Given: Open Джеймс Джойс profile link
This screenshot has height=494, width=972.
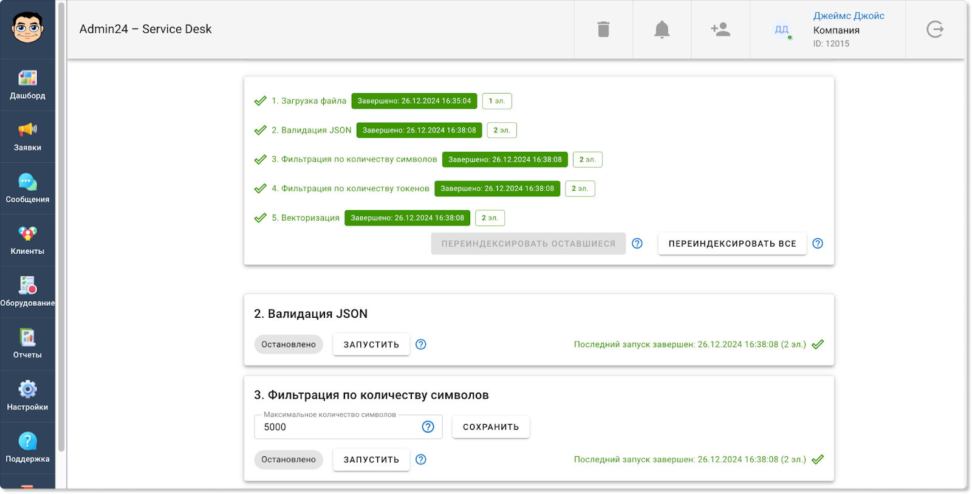Looking at the screenshot, I should tap(849, 16).
